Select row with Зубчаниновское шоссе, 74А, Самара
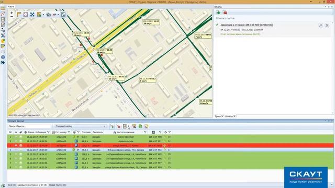The width and height of the screenshot is (335, 188). click(170, 150)
